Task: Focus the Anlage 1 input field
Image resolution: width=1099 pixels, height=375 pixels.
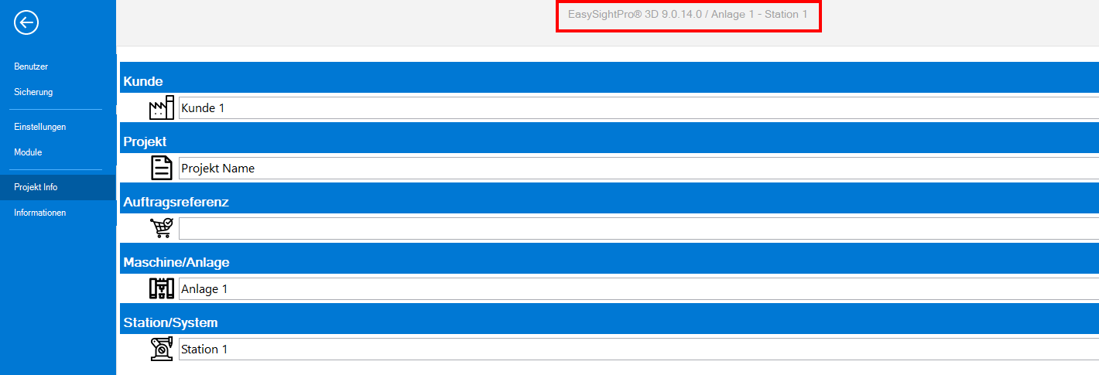Action: tap(635, 289)
